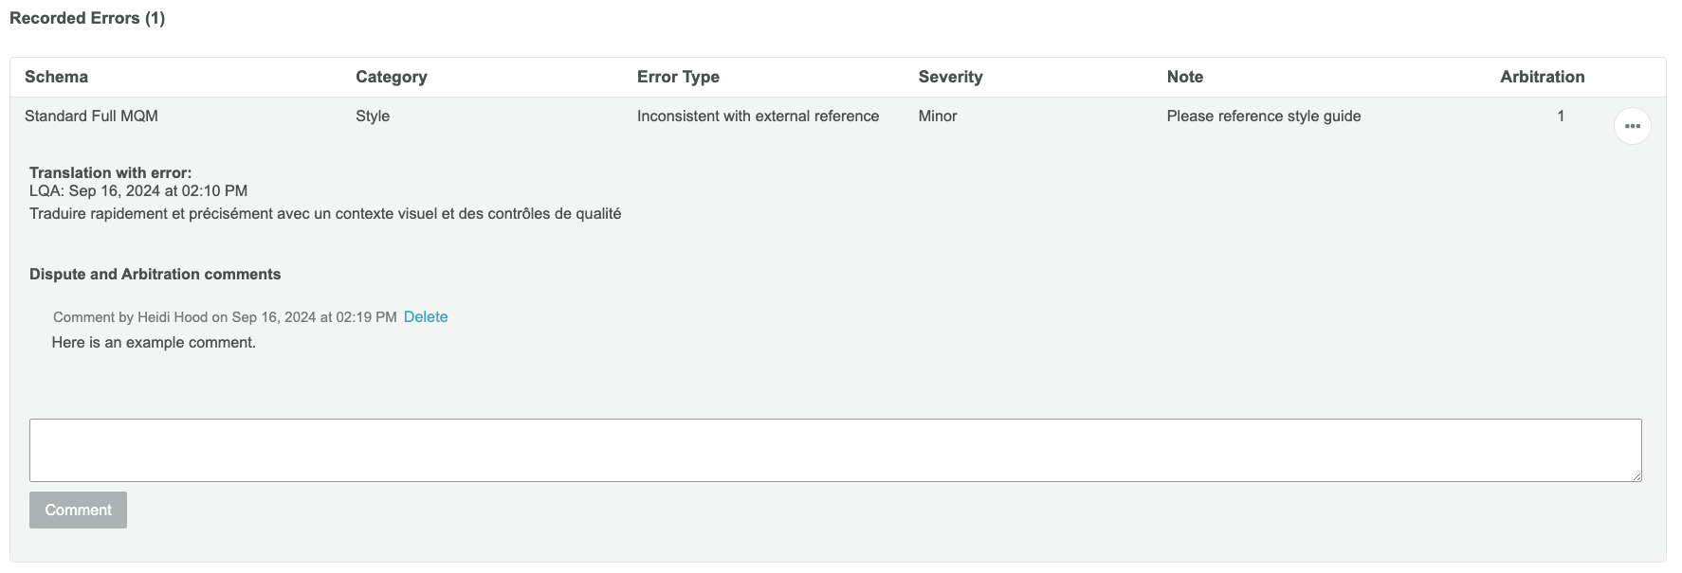Focus the dispute comment text box
Viewport: 1682px width, 573px height.
pos(834,450)
